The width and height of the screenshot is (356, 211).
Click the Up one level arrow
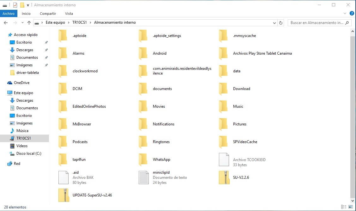[29, 23]
